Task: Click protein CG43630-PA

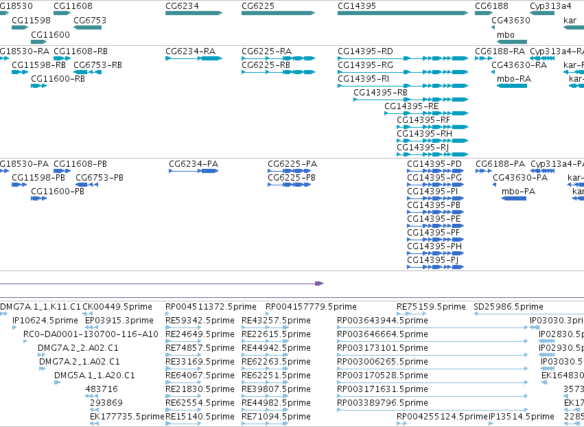Action: coord(520,178)
